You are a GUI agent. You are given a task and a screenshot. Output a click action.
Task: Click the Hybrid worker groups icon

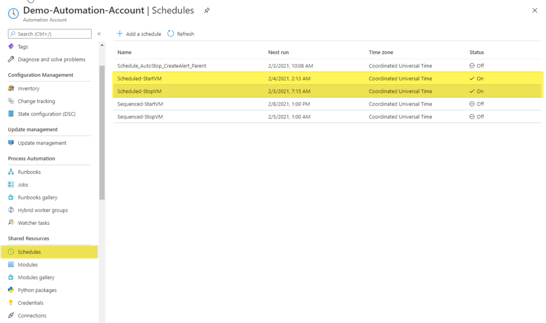coord(12,209)
